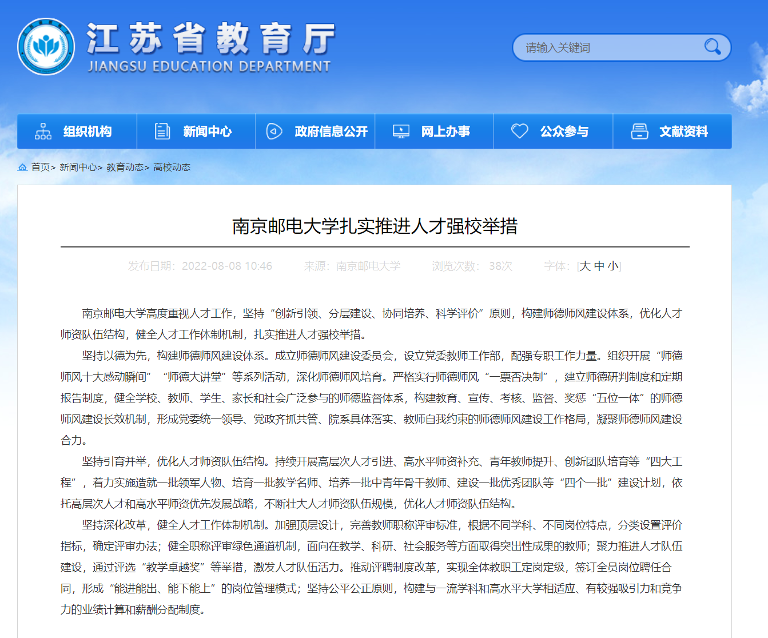Click the 文献资料 printer icon
The width and height of the screenshot is (768, 638).
click(639, 131)
